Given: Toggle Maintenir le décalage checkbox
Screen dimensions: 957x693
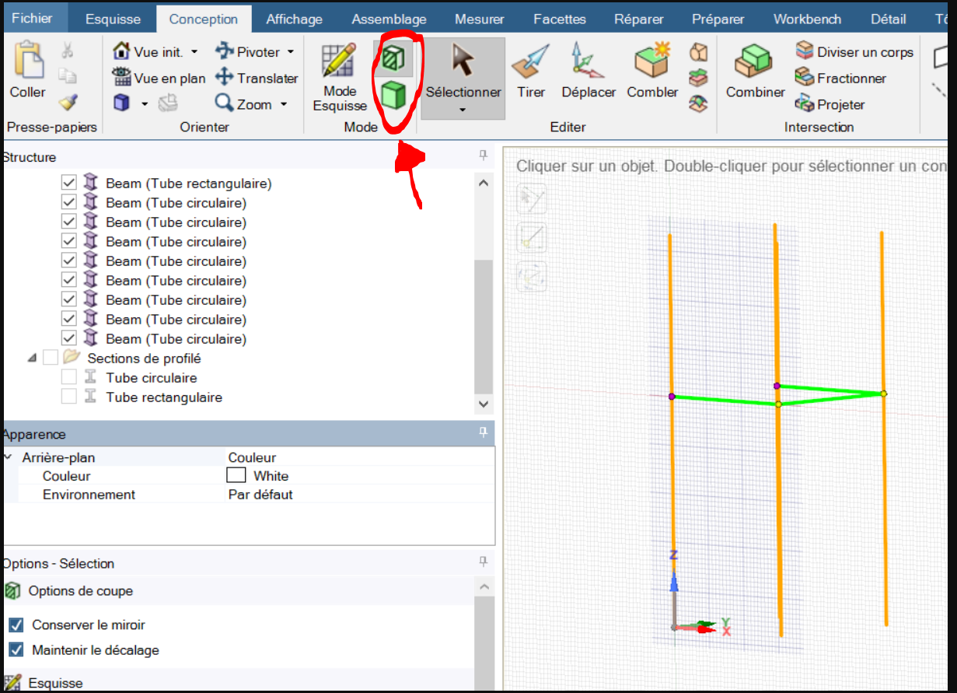Looking at the screenshot, I should click(16, 650).
